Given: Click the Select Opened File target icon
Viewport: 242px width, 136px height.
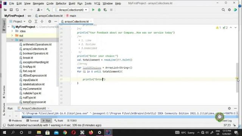Looking at the screenshot, I should pos(30,22).
